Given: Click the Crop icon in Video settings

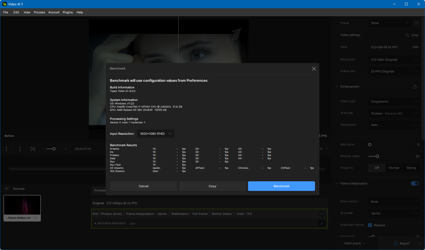Looking at the screenshot, I should pyautogui.click(x=407, y=35).
